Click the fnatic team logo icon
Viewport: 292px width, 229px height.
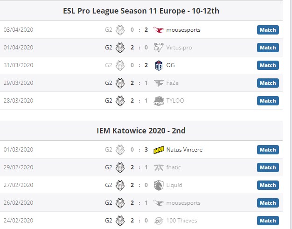[159, 167]
